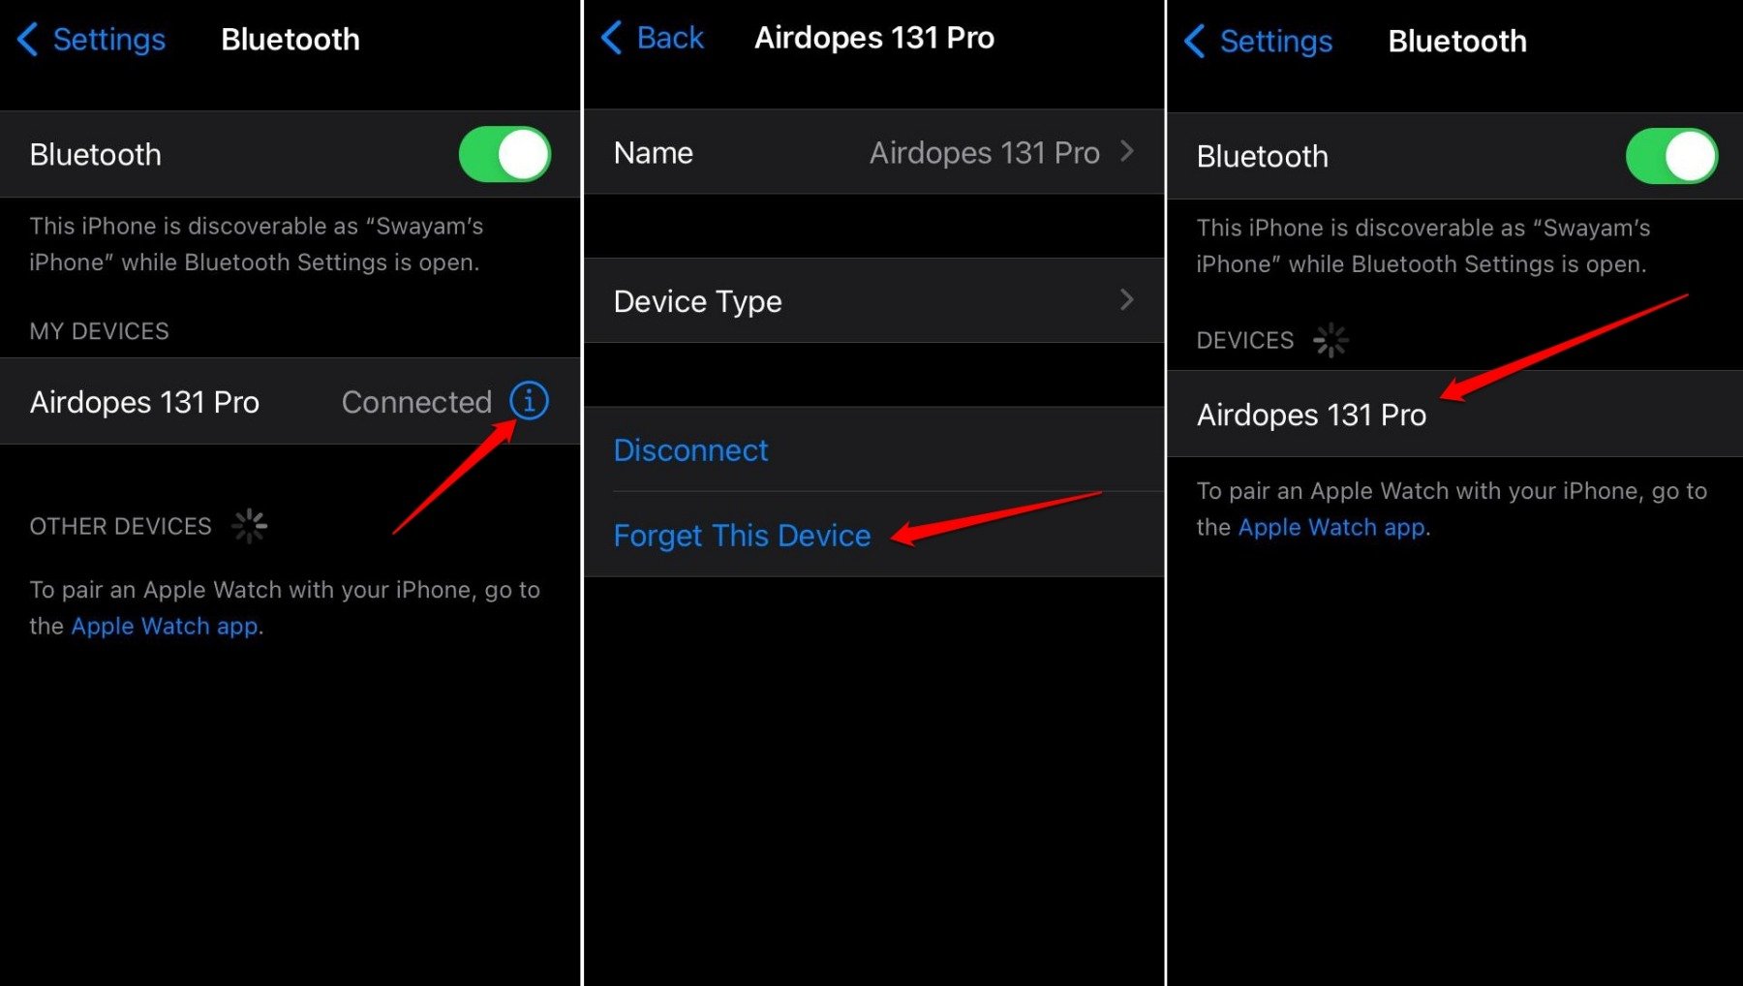Tap the back chevron in left Bluetooth screen
Viewport: 1743px width, 986px height.
pyautogui.click(x=28, y=40)
